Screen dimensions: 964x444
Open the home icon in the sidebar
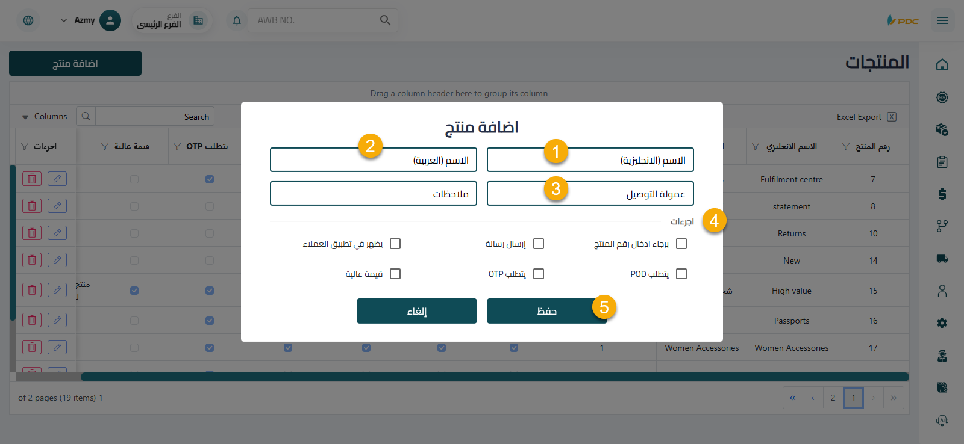pos(942,64)
